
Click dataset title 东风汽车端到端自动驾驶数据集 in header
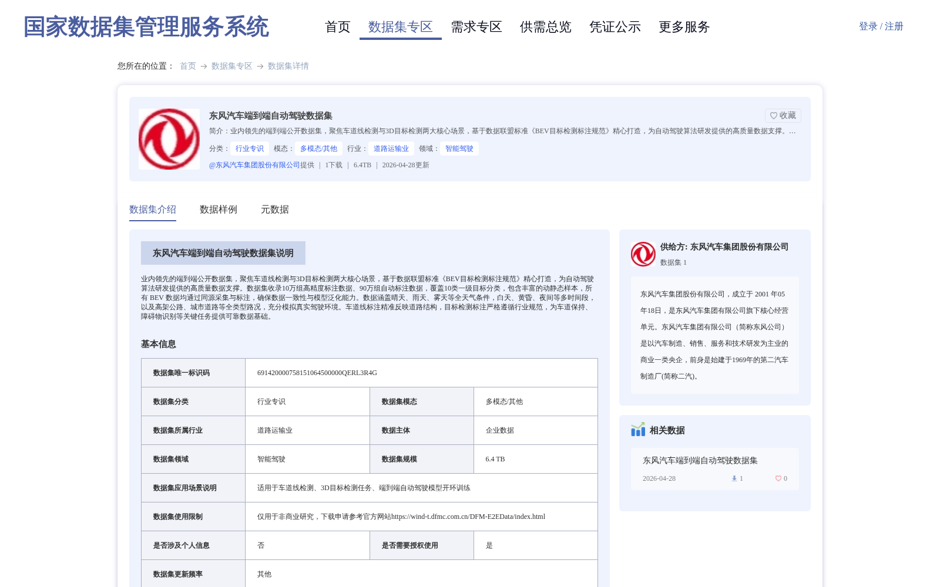coord(271,116)
